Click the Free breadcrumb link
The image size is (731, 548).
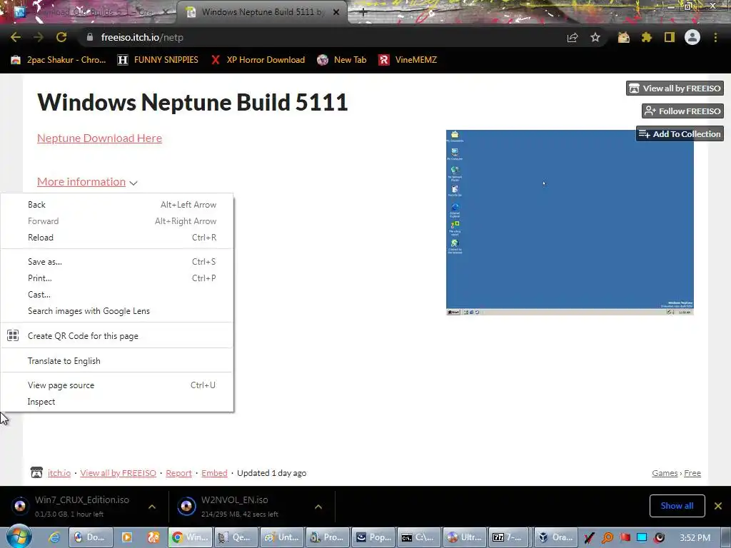coord(692,473)
